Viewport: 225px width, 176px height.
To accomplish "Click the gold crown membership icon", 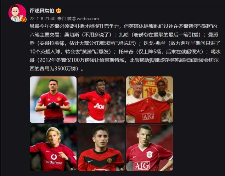I will 58,11.
